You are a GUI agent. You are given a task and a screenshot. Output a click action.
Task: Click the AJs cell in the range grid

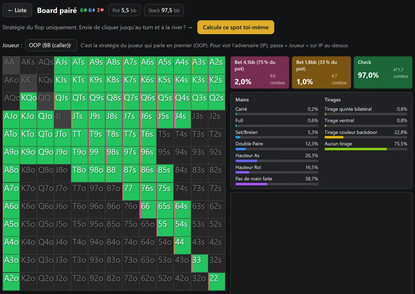[62, 65]
